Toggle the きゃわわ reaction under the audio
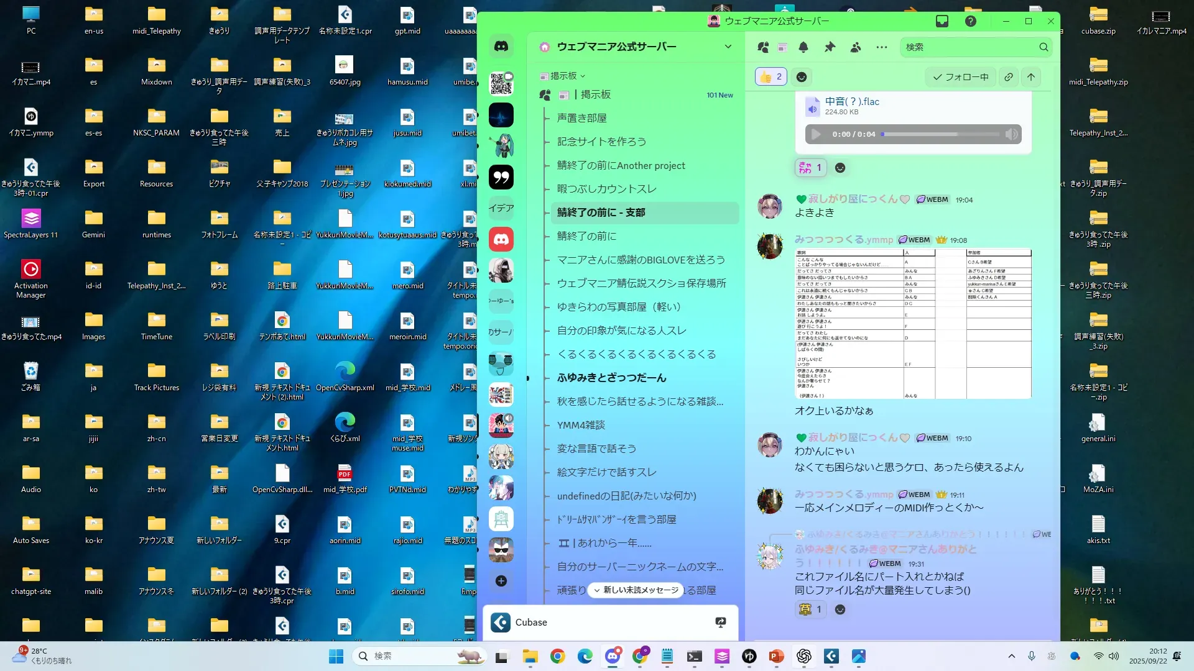The height and width of the screenshot is (671, 1194). pyautogui.click(x=811, y=168)
